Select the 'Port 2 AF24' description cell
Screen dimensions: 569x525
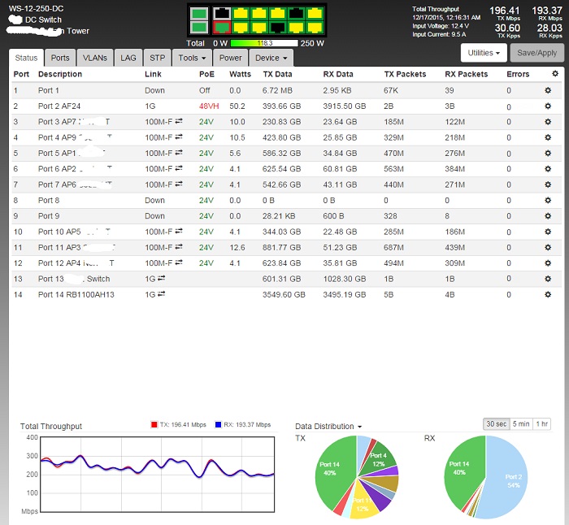[59, 106]
